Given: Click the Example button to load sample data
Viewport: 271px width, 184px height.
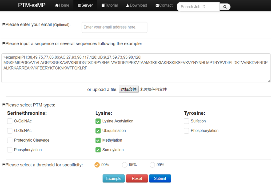Looking at the screenshot, I should 114,178.
